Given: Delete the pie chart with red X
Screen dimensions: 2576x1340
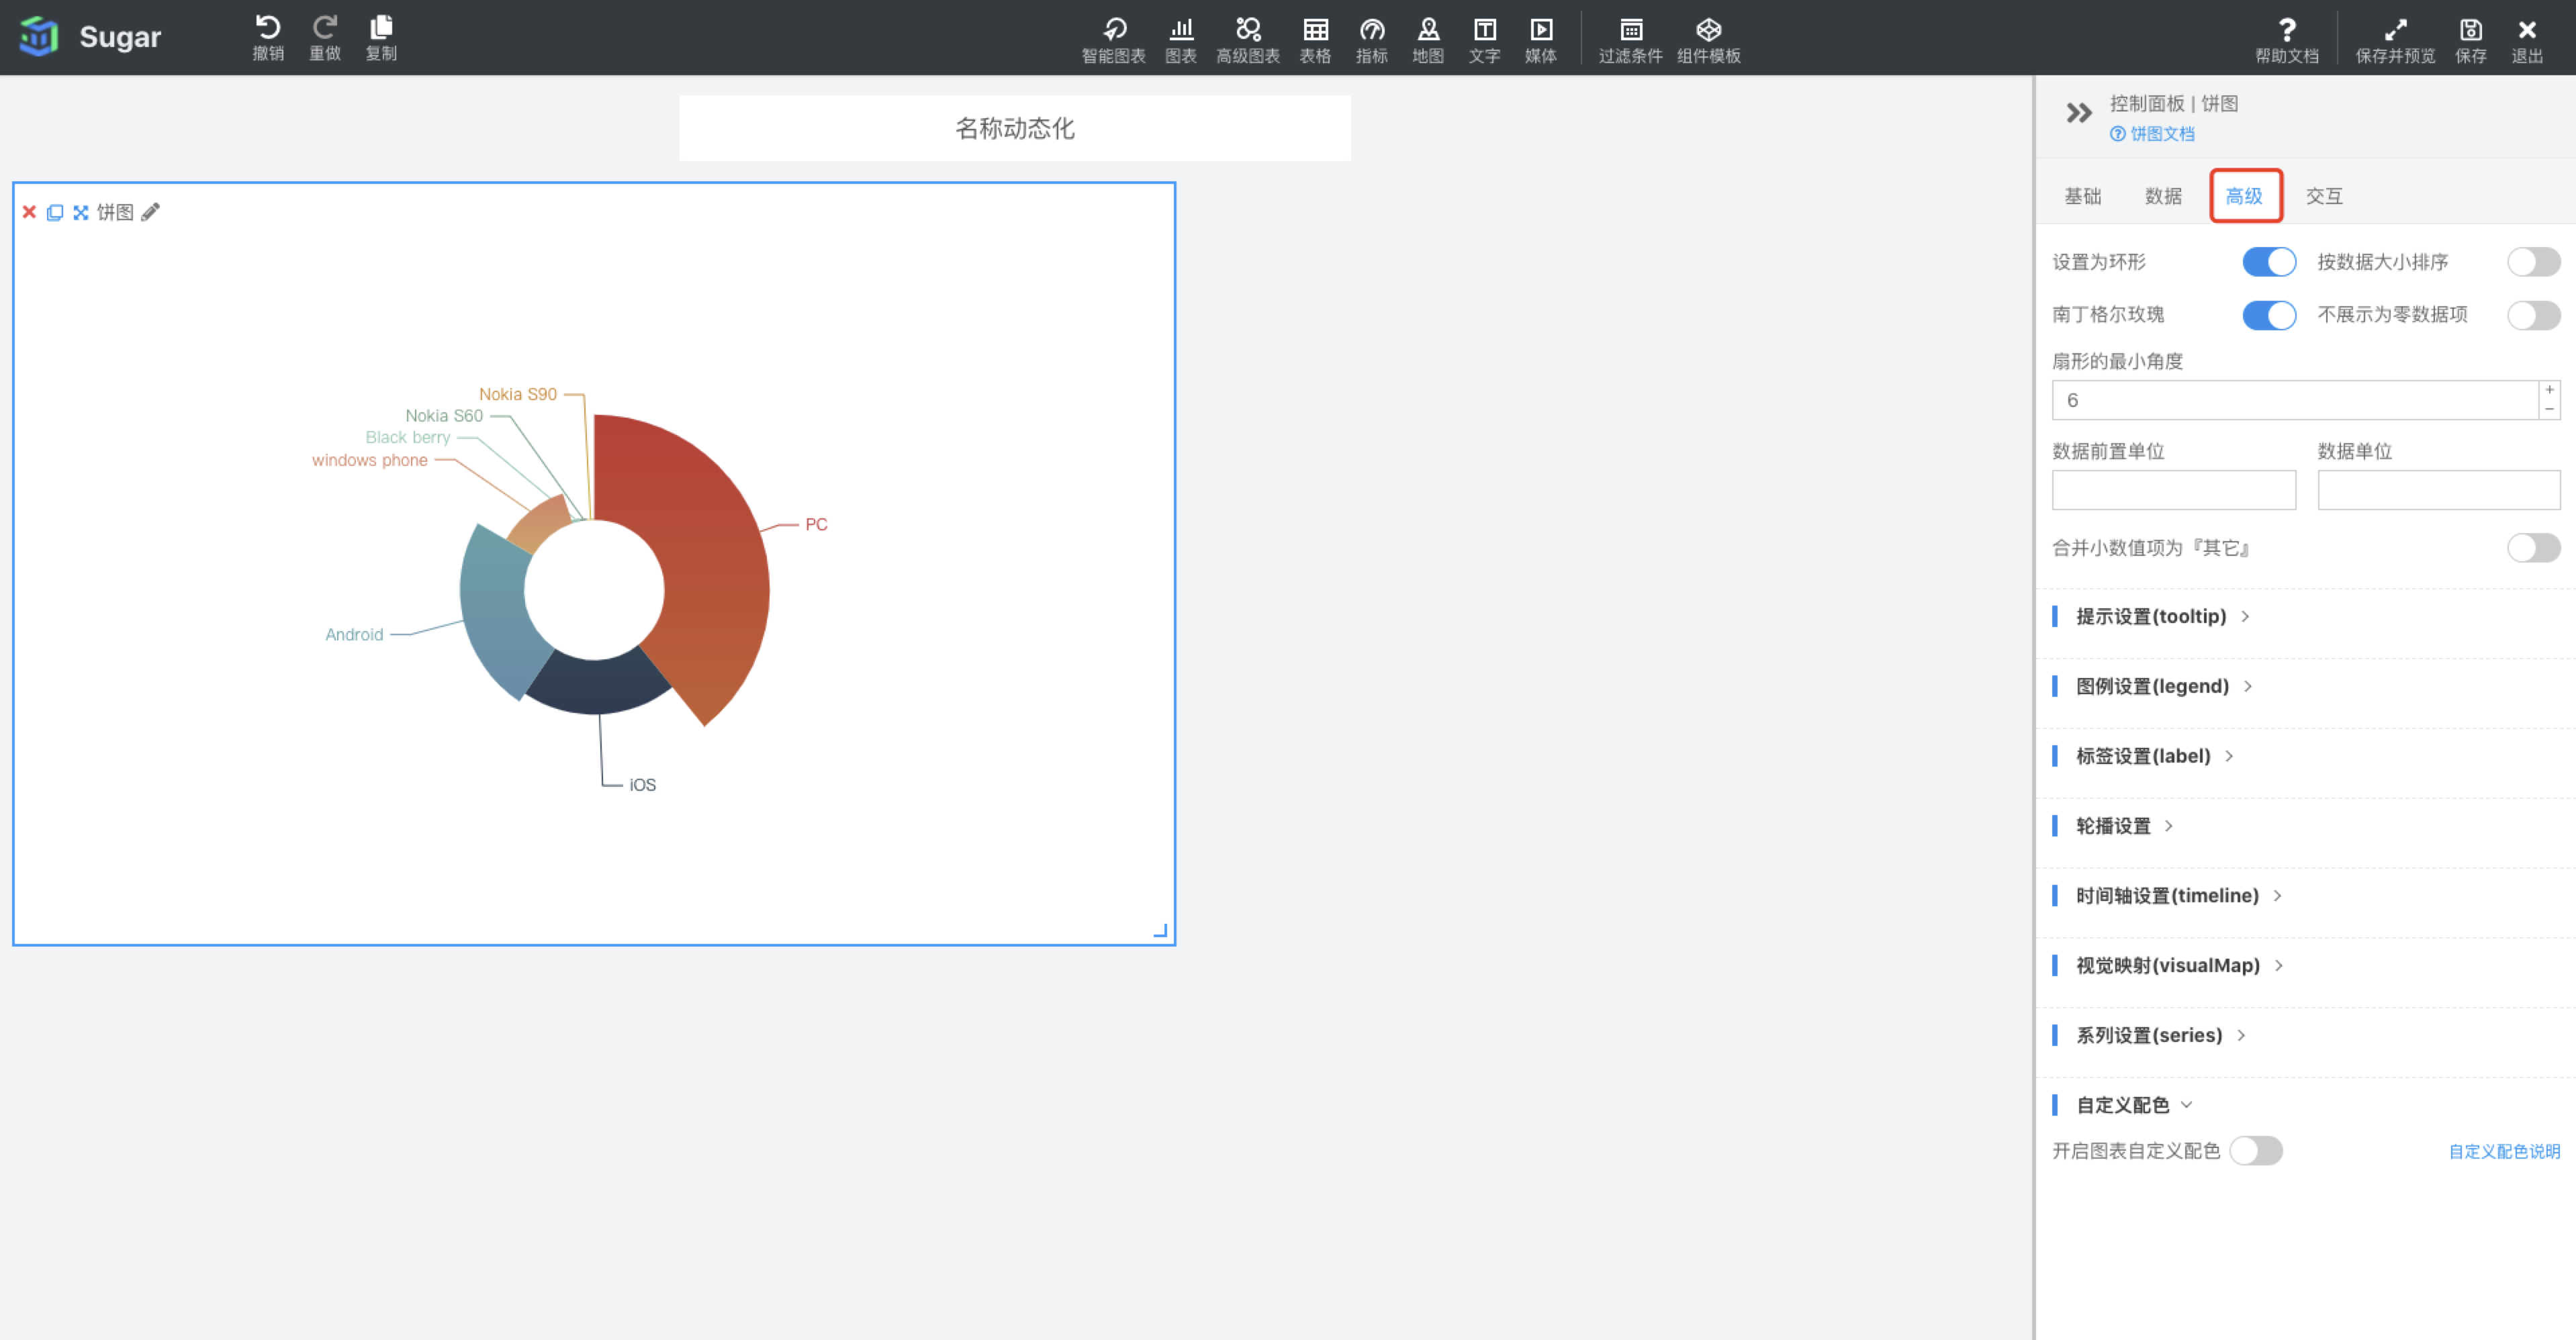Looking at the screenshot, I should pos(29,212).
